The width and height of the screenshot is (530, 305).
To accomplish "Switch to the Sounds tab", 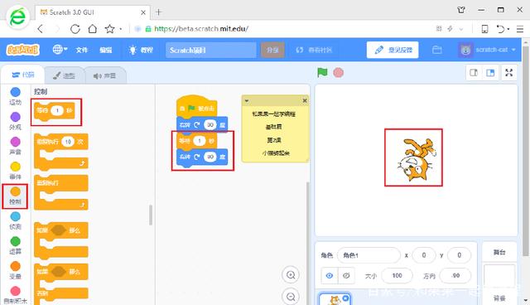I will pos(105,75).
